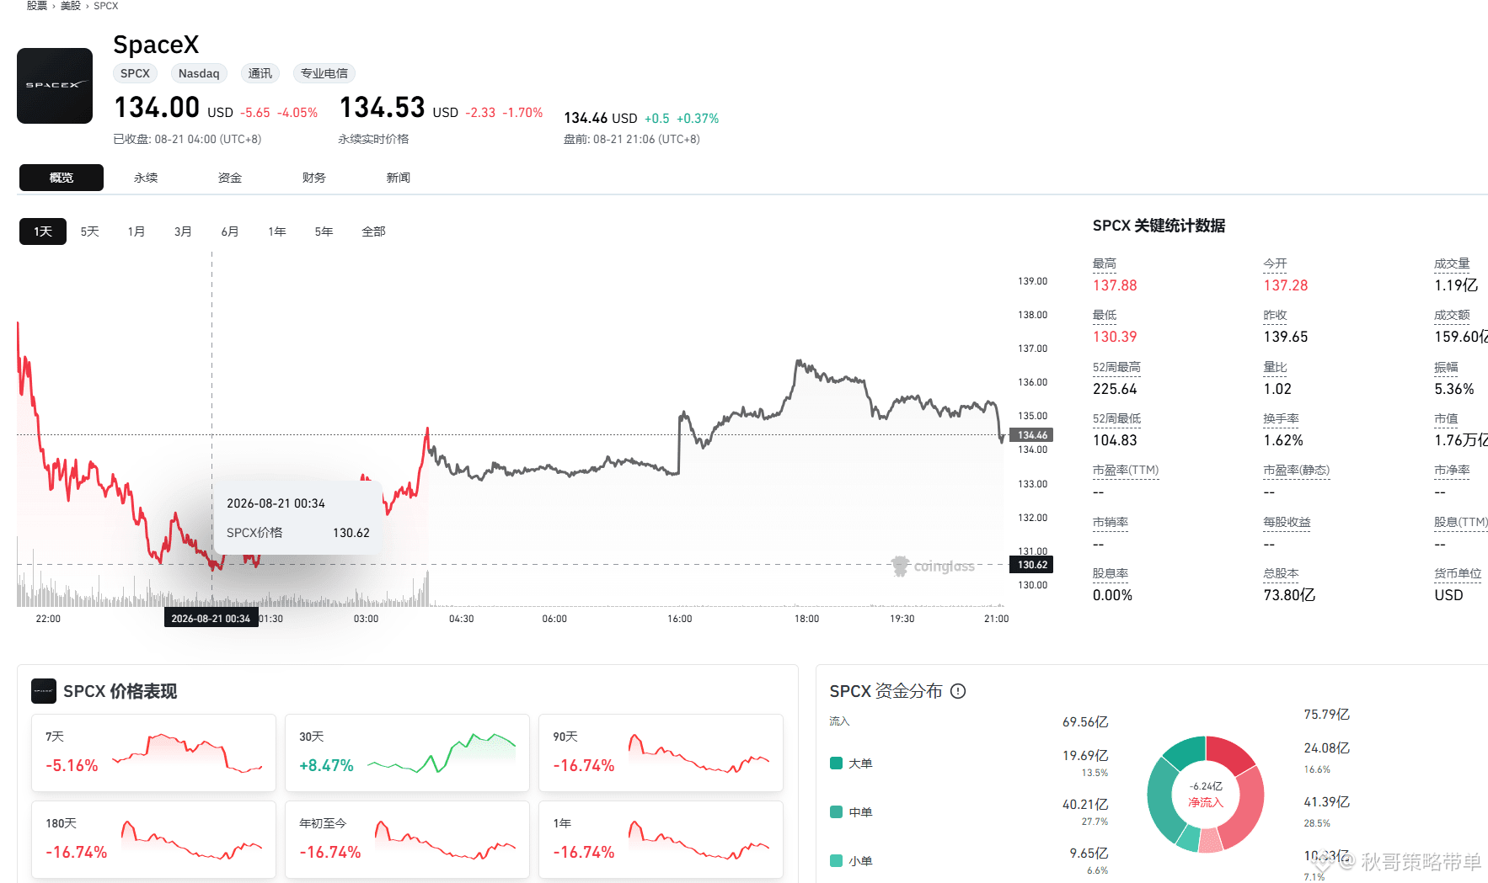Click the 永续实时价格 label
Viewport: 1488px width, 883px height.
point(373,139)
